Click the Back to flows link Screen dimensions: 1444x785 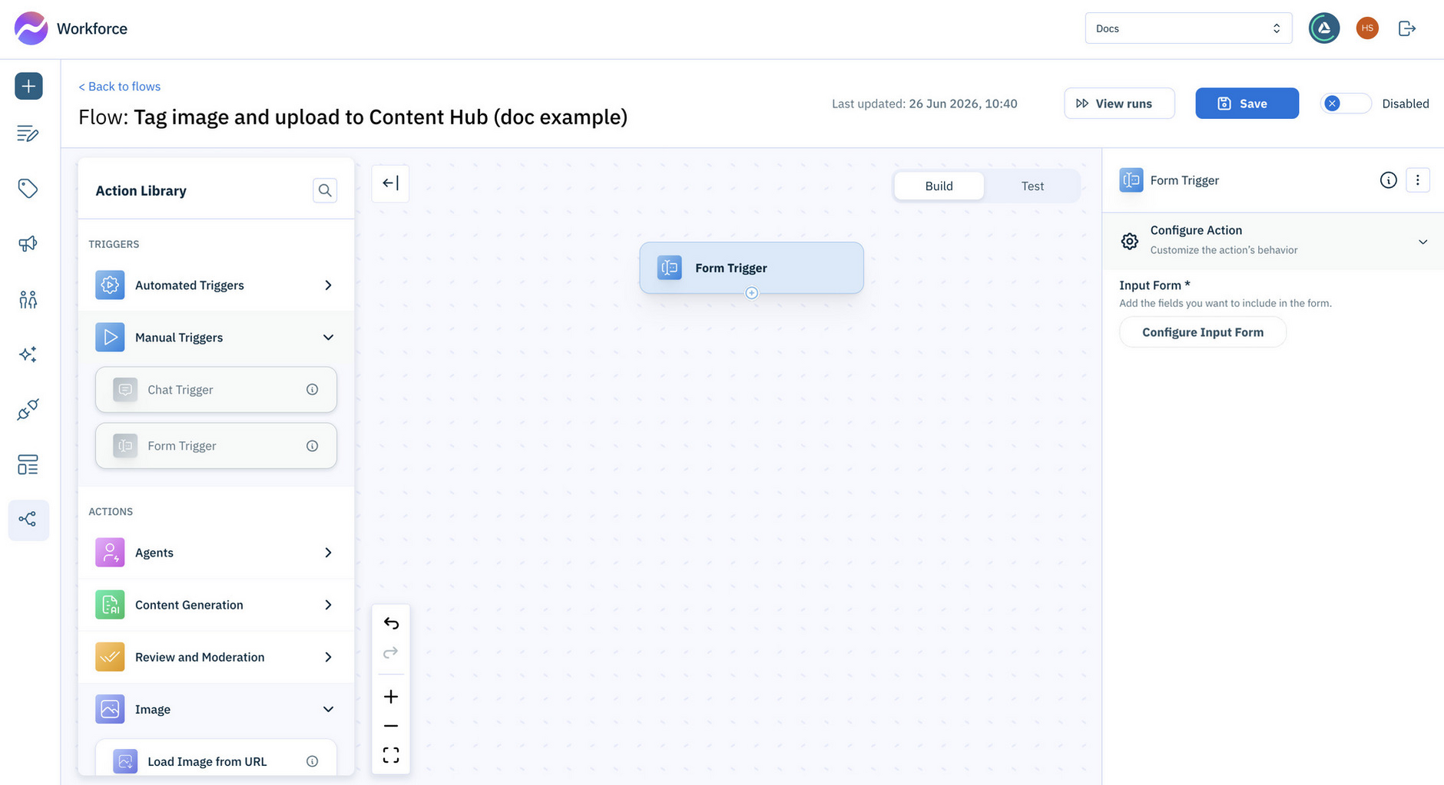click(x=120, y=87)
